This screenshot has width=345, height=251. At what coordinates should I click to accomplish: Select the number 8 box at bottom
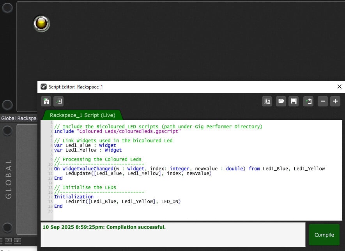(x=17, y=240)
